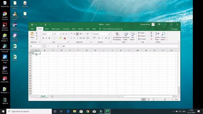Decrease font size with the smaller A
Viewport: 203px width, 114px height.
click(66, 34)
